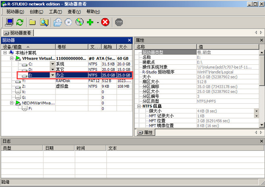Viewport: 265px width, 187px height.
Task: Select the D: drive icon
Action: point(25,70)
